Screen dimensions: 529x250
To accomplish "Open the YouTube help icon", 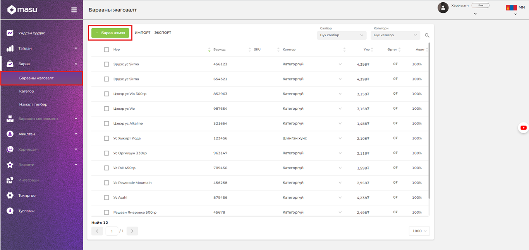I will tap(524, 128).
